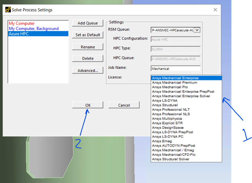Choose Ansys Structural Solver option
The height and width of the screenshot is (183, 252).
[x=186, y=159]
